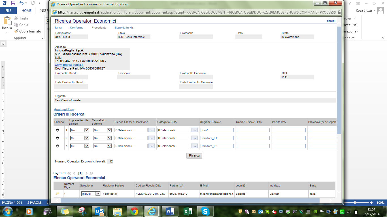The width and height of the screenshot is (387, 217).
Task: Click the Word help question mark icon
Action: [349, 3]
